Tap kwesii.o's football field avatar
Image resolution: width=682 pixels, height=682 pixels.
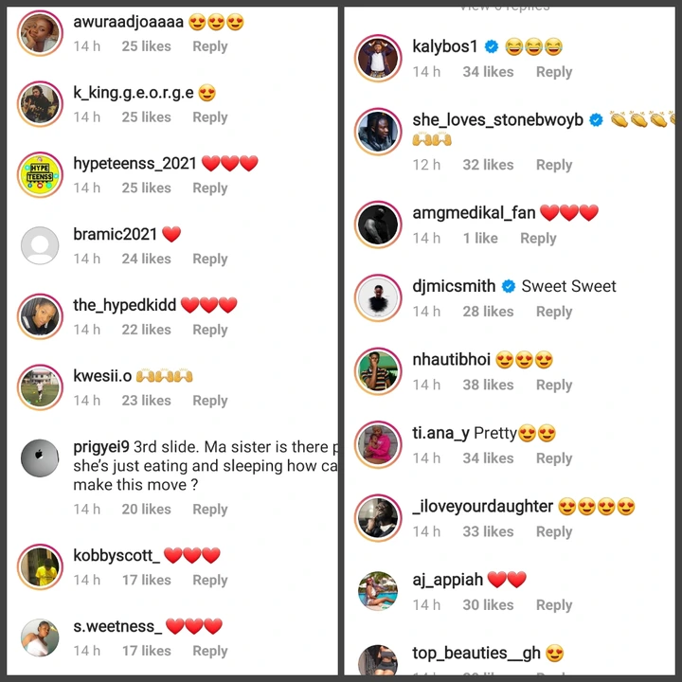(40, 387)
